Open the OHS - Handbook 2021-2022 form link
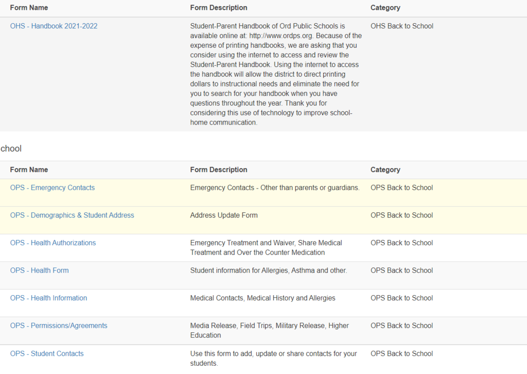Viewport: 527px width, 374px height. pos(54,26)
